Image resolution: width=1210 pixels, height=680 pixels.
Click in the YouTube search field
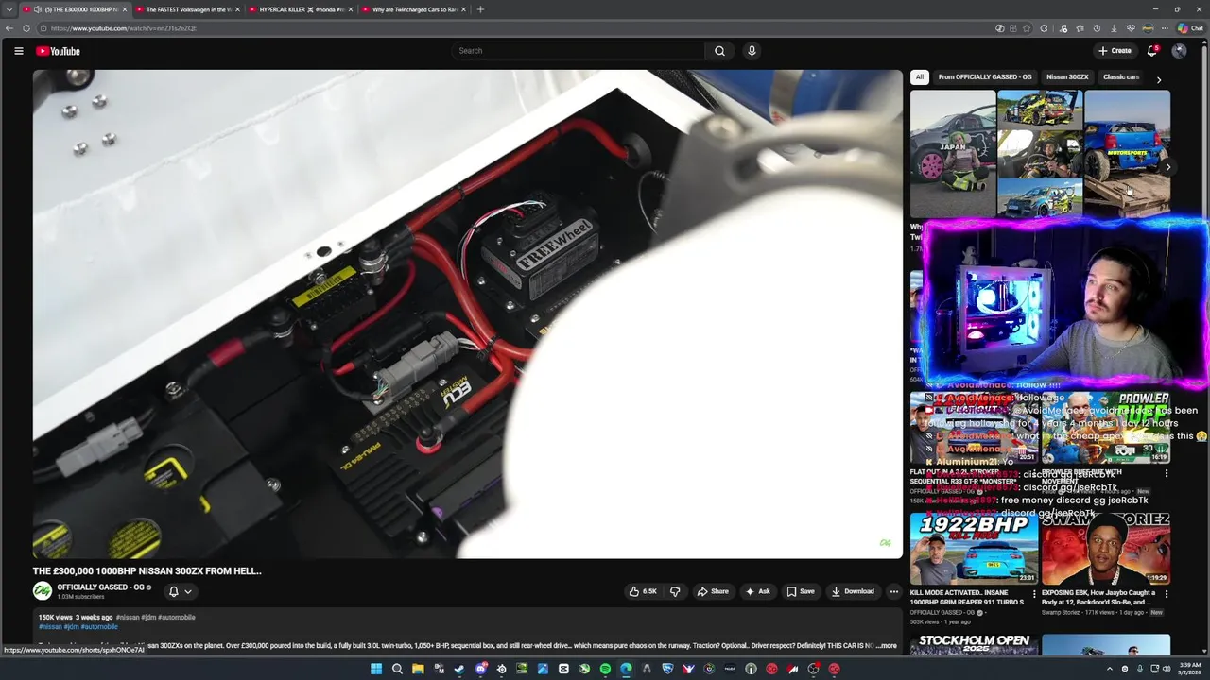(578, 51)
